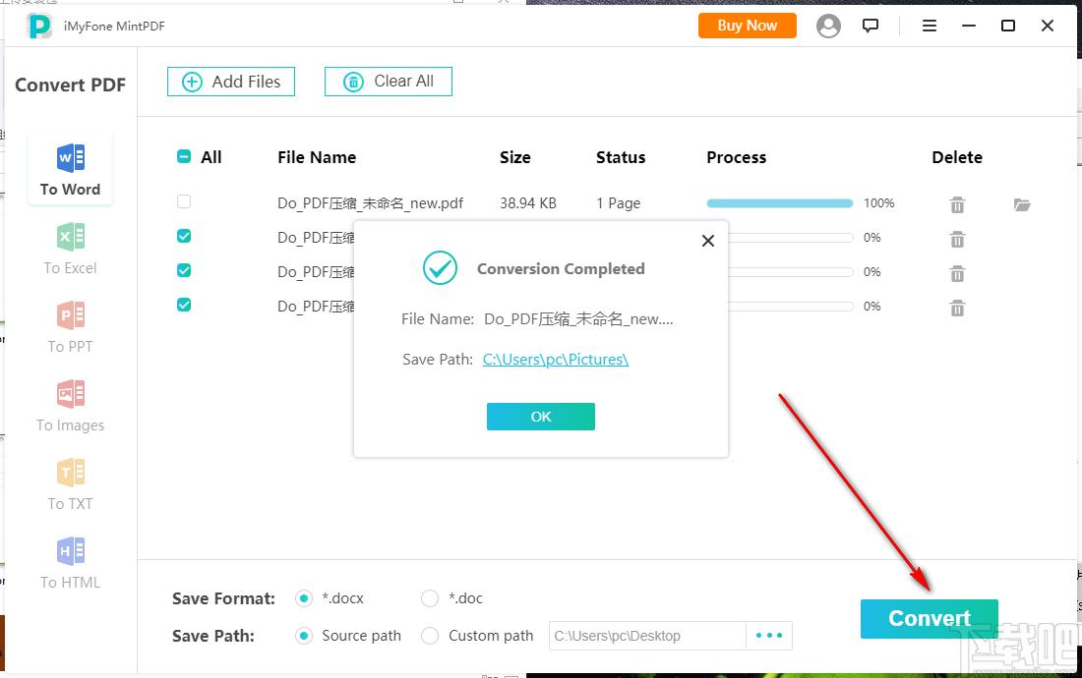Toggle the All select checkbox
Viewport: 1082px width, 678px height.
(184, 156)
